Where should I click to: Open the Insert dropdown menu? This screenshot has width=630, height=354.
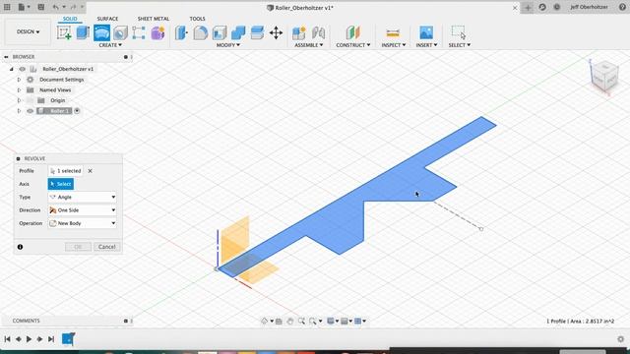[x=426, y=45]
